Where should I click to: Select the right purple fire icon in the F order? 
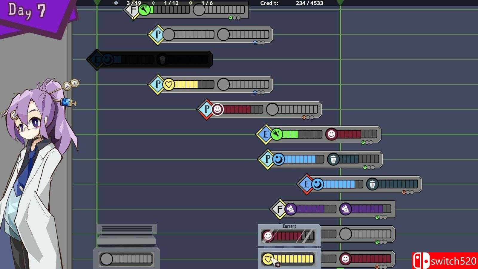pos(345,209)
